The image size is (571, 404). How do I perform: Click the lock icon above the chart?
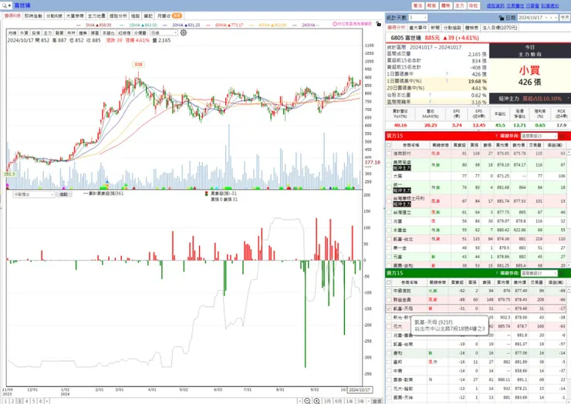click(x=379, y=24)
